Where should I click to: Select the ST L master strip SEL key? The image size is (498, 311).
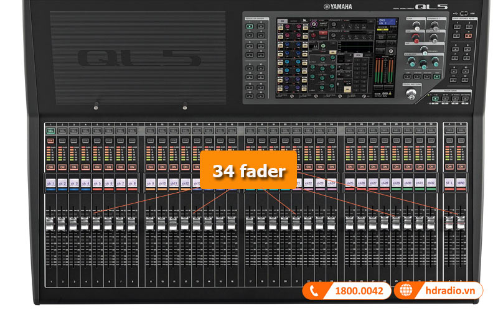pos(449,131)
